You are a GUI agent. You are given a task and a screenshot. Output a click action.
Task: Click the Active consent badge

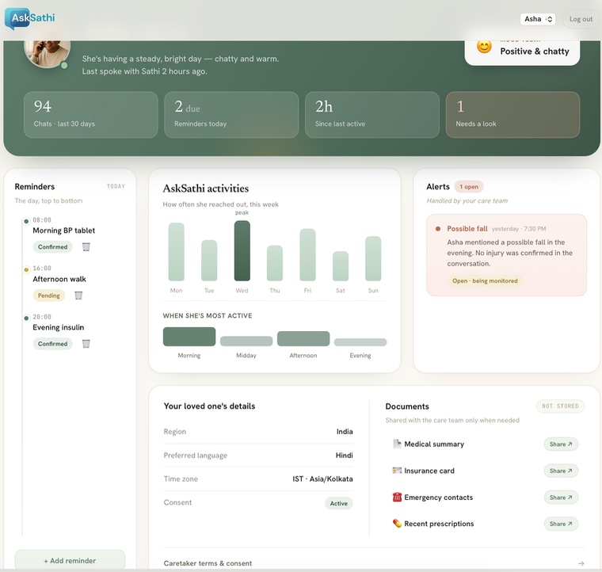[x=339, y=503]
